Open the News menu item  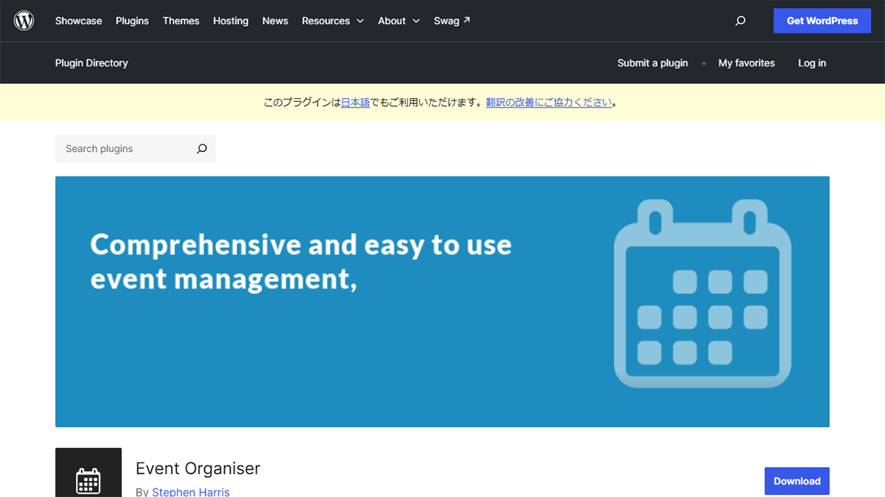pos(275,21)
